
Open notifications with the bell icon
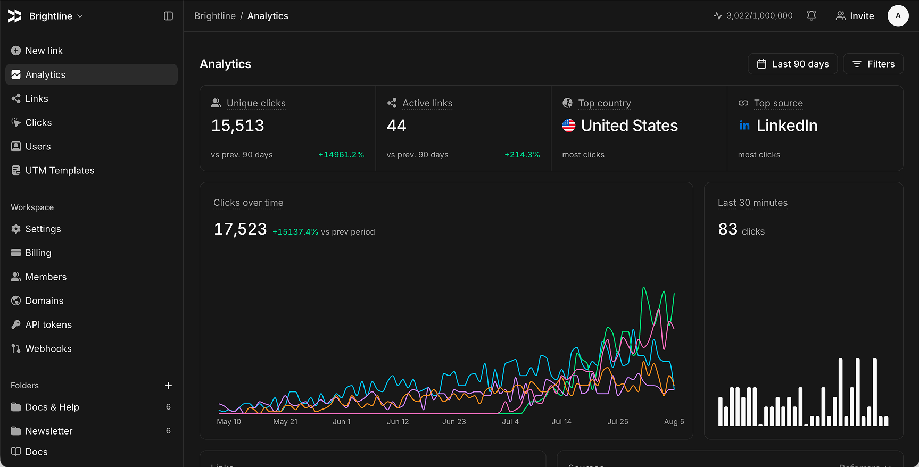click(x=812, y=16)
